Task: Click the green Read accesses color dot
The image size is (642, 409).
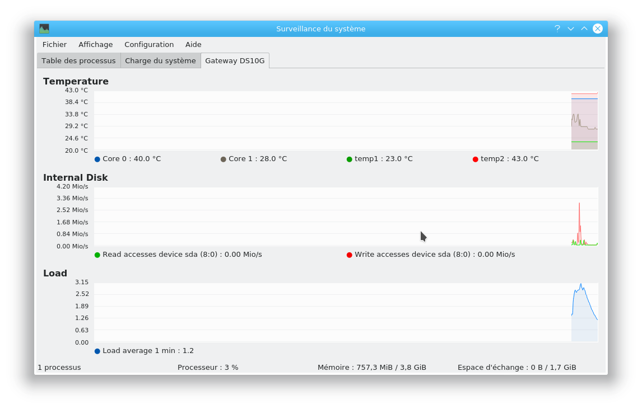Action: tap(97, 255)
